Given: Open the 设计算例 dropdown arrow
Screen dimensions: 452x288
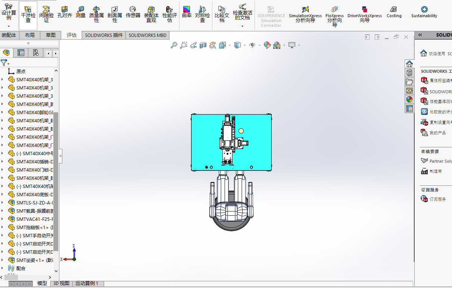Looking at the screenshot, I should coord(9,26).
